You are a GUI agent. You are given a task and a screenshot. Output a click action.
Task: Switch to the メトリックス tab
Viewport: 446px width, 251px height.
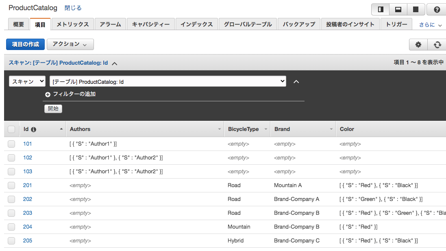72,24
